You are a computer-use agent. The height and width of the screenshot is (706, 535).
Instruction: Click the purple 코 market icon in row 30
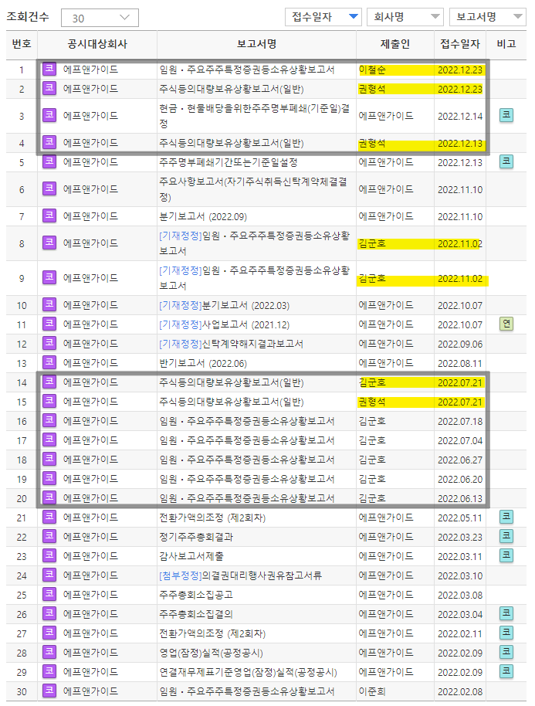pyautogui.click(x=49, y=691)
